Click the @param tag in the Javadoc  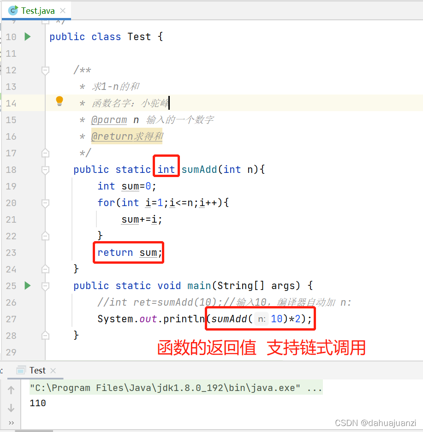click(109, 120)
